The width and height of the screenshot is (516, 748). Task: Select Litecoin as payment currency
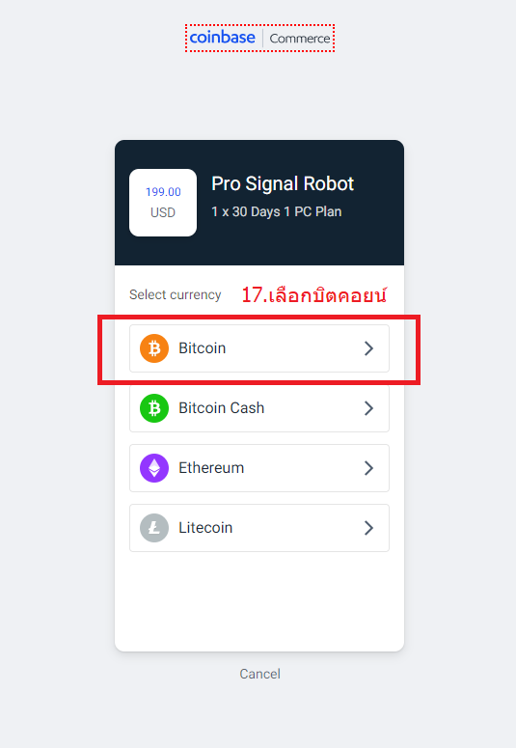pos(258,528)
